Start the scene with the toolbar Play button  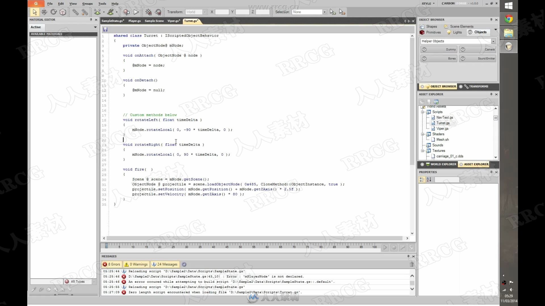tap(136, 12)
